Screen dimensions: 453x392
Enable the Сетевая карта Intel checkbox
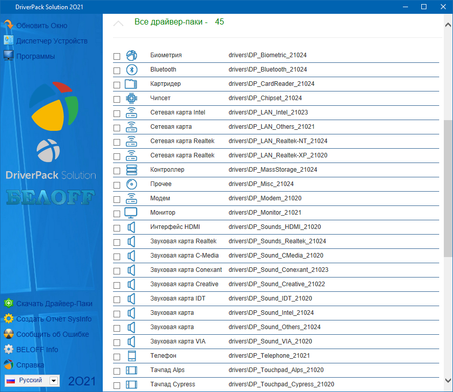(117, 113)
